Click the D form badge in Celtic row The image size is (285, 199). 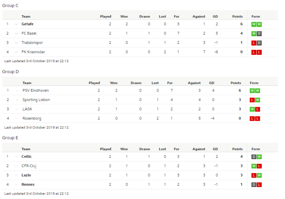[254, 156]
